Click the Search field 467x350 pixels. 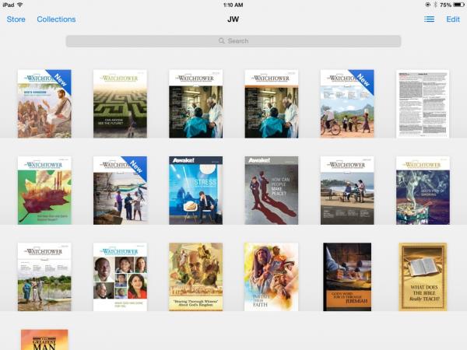pos(233,40)
